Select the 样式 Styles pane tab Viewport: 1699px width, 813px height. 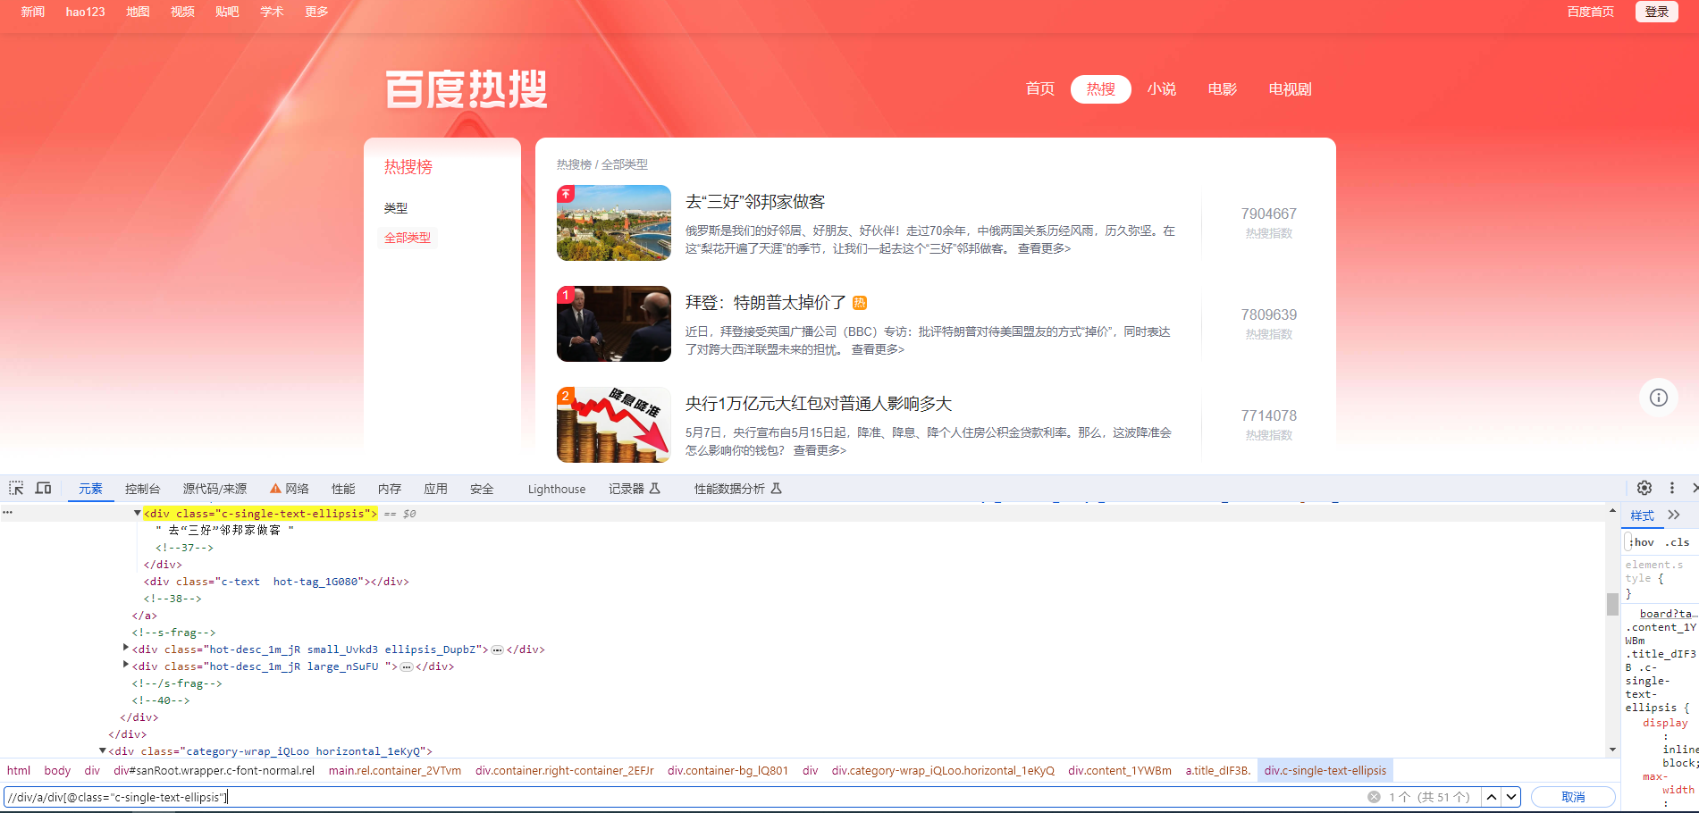(x=1642, y=515)
